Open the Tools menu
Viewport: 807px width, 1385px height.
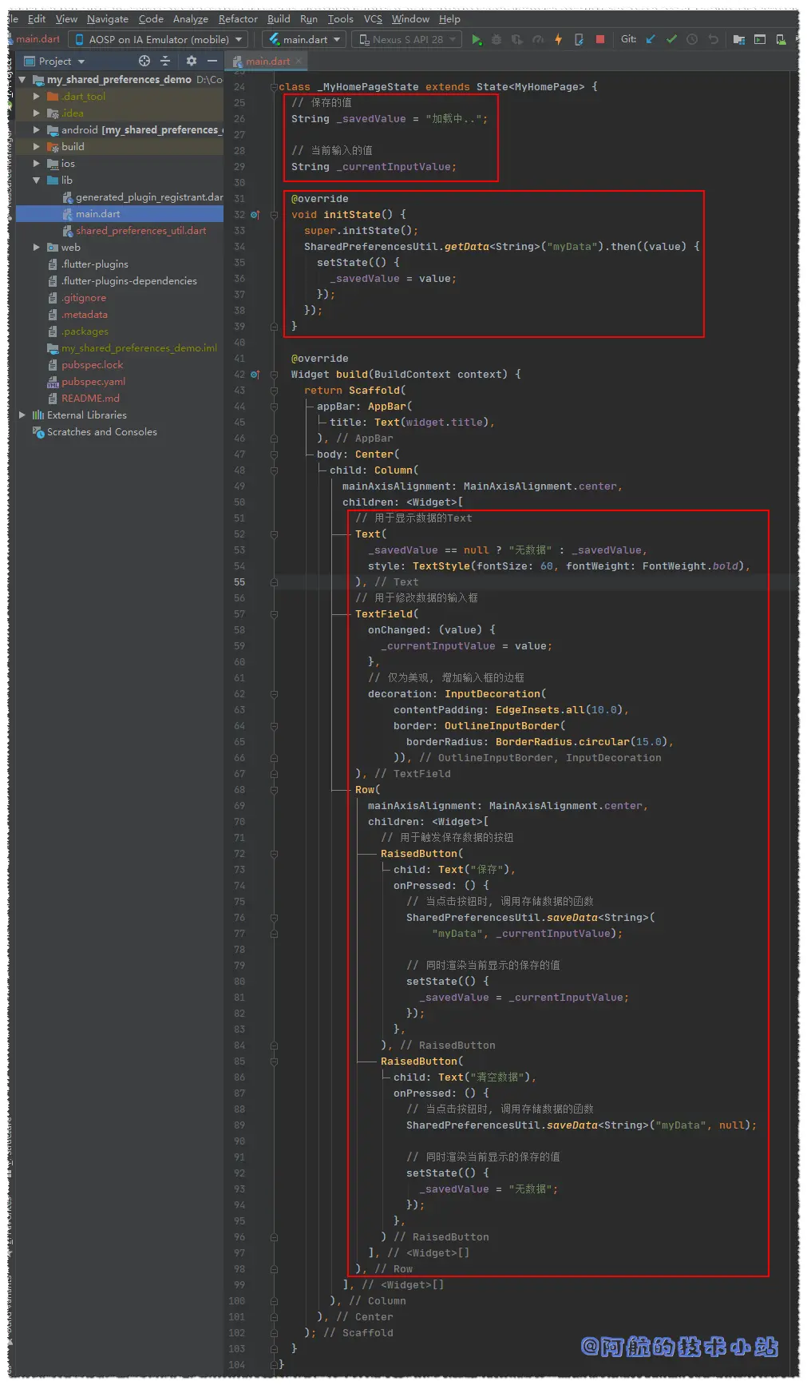[341, 19]
